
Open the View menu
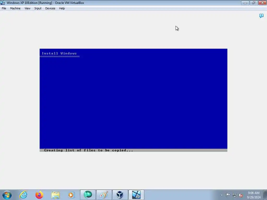coord(27,8)
